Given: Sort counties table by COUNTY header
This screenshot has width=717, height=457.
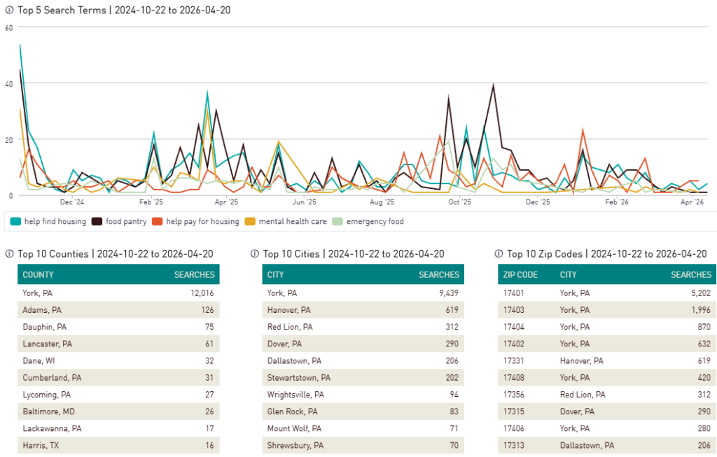Looking at the screenshot, I should tap(39, 275).
